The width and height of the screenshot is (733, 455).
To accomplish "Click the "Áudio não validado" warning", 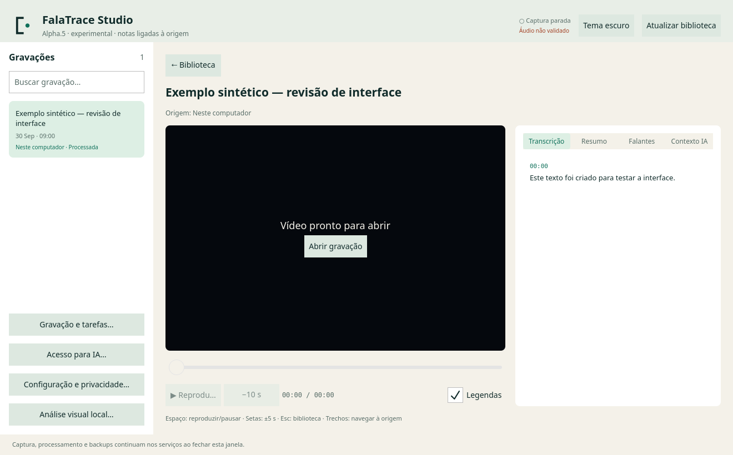I will click(544, 31).
